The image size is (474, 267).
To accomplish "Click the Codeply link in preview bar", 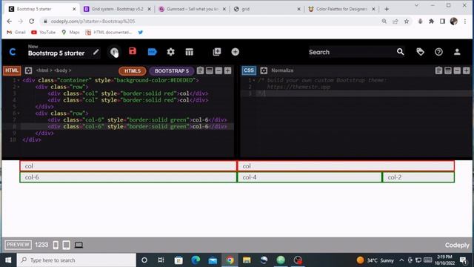I will pyautogui.click(x=457, y=245).
